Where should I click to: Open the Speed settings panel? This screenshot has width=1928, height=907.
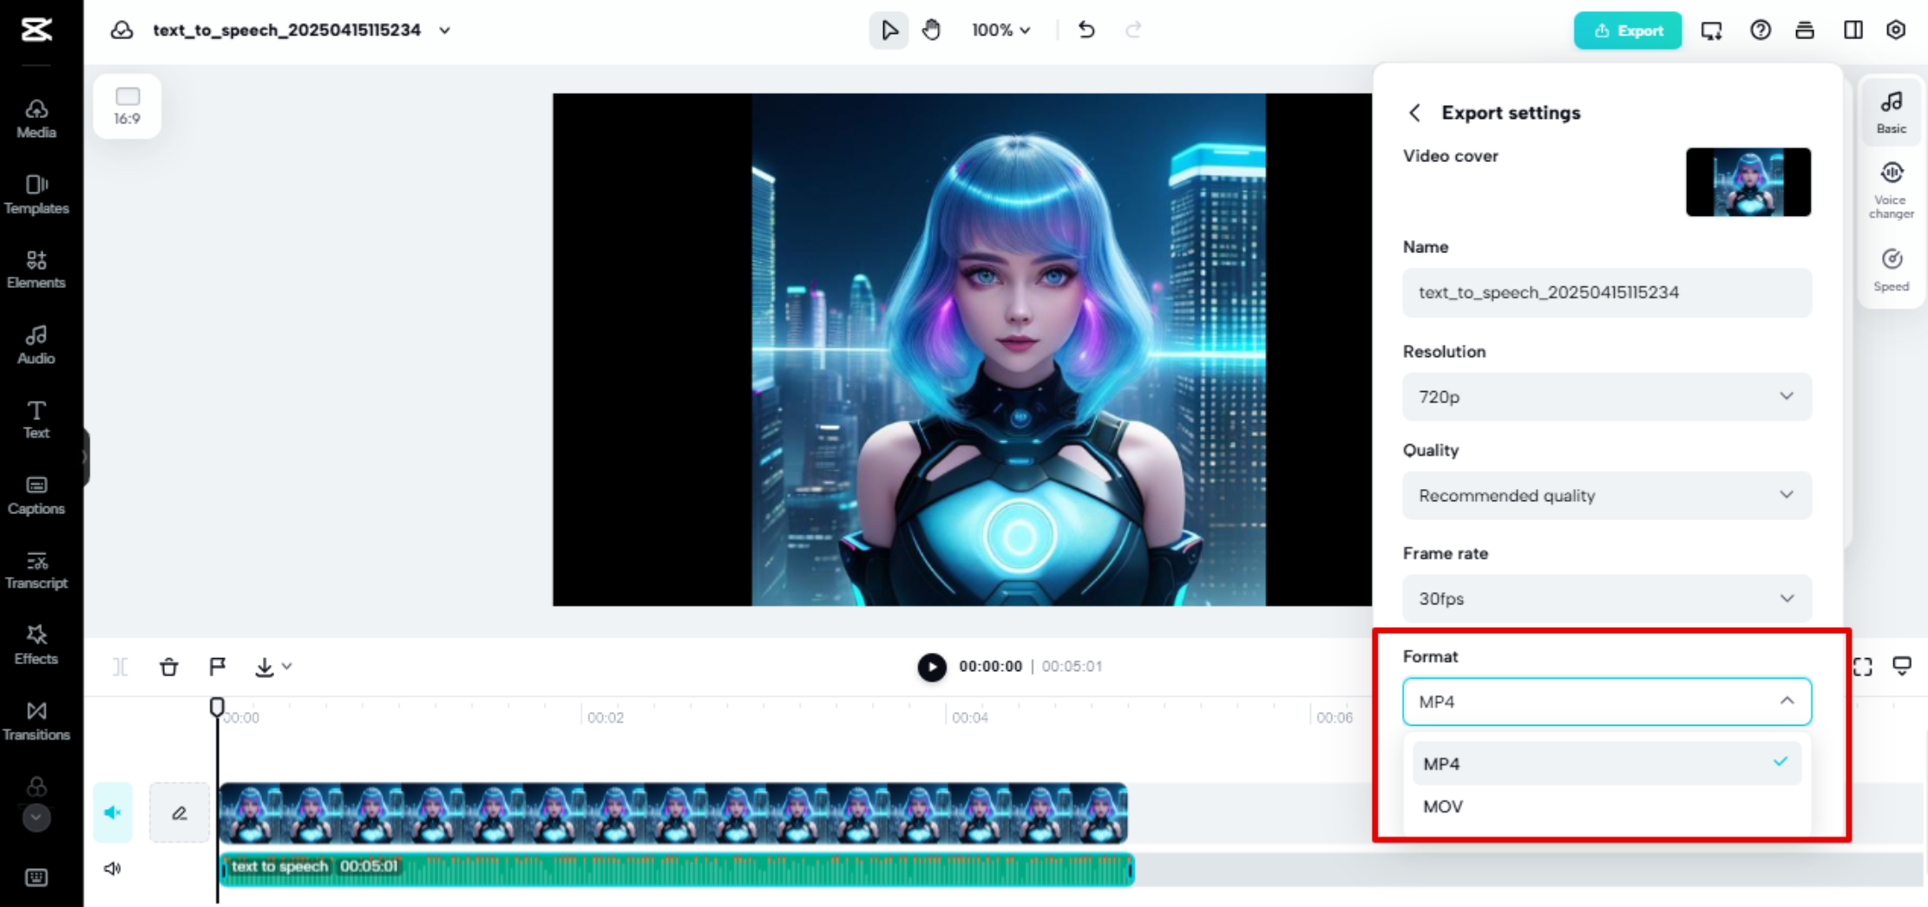tap(1892, 269)
